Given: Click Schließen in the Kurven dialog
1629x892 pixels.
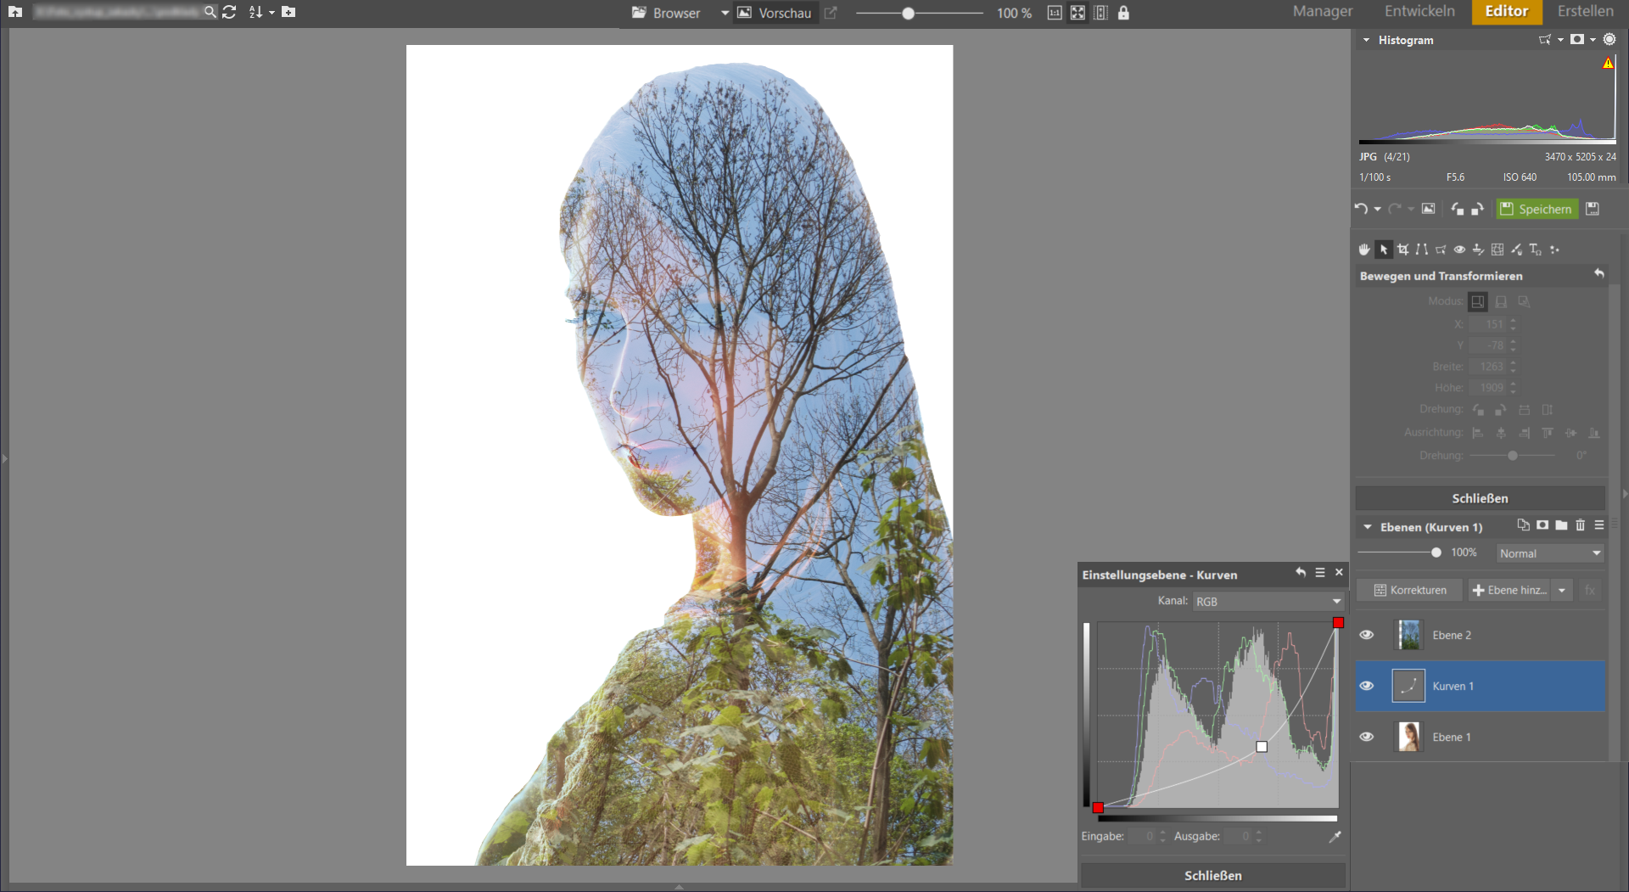Looking at the screenshot, I should click(1212, 875).
